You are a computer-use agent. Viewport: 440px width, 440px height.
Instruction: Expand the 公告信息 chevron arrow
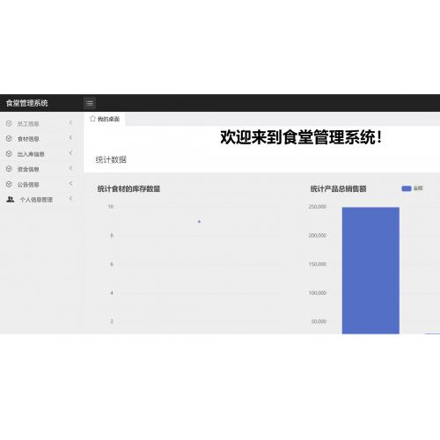70,183
